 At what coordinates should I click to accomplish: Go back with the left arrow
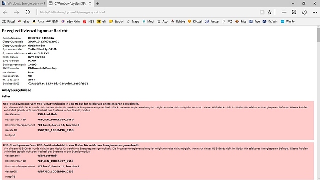[5, 12]
